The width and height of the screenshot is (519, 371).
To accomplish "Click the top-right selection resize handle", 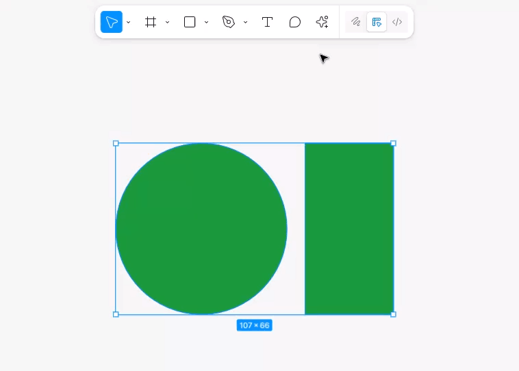I will pos(393,143).
